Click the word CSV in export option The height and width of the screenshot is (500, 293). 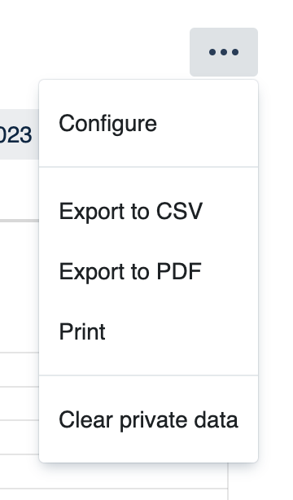pos(179,211)
